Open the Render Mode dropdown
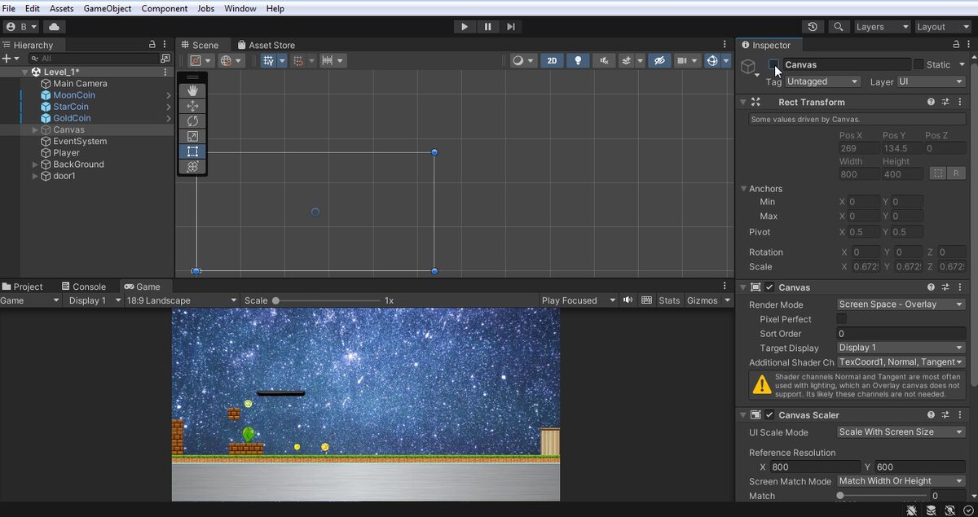 point(901,305)
